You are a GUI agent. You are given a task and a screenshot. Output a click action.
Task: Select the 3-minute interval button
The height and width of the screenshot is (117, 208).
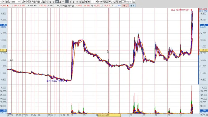[x=70, y=2]
